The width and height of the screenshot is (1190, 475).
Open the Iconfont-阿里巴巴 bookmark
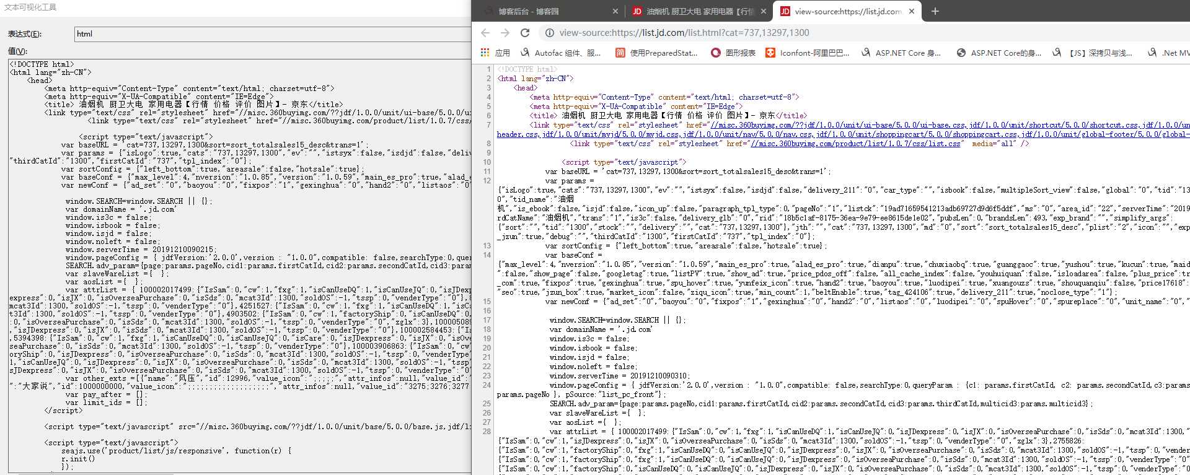[x=808, y=53]
